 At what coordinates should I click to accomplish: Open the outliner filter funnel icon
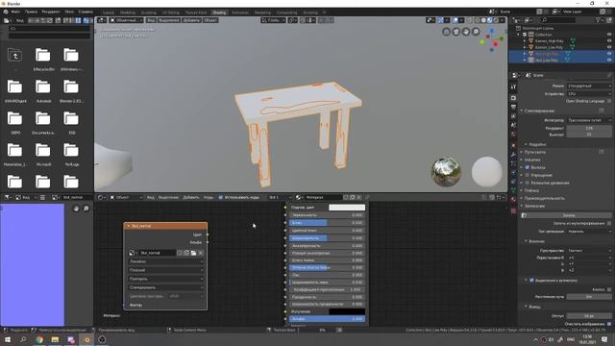click(x=598, y=20)
